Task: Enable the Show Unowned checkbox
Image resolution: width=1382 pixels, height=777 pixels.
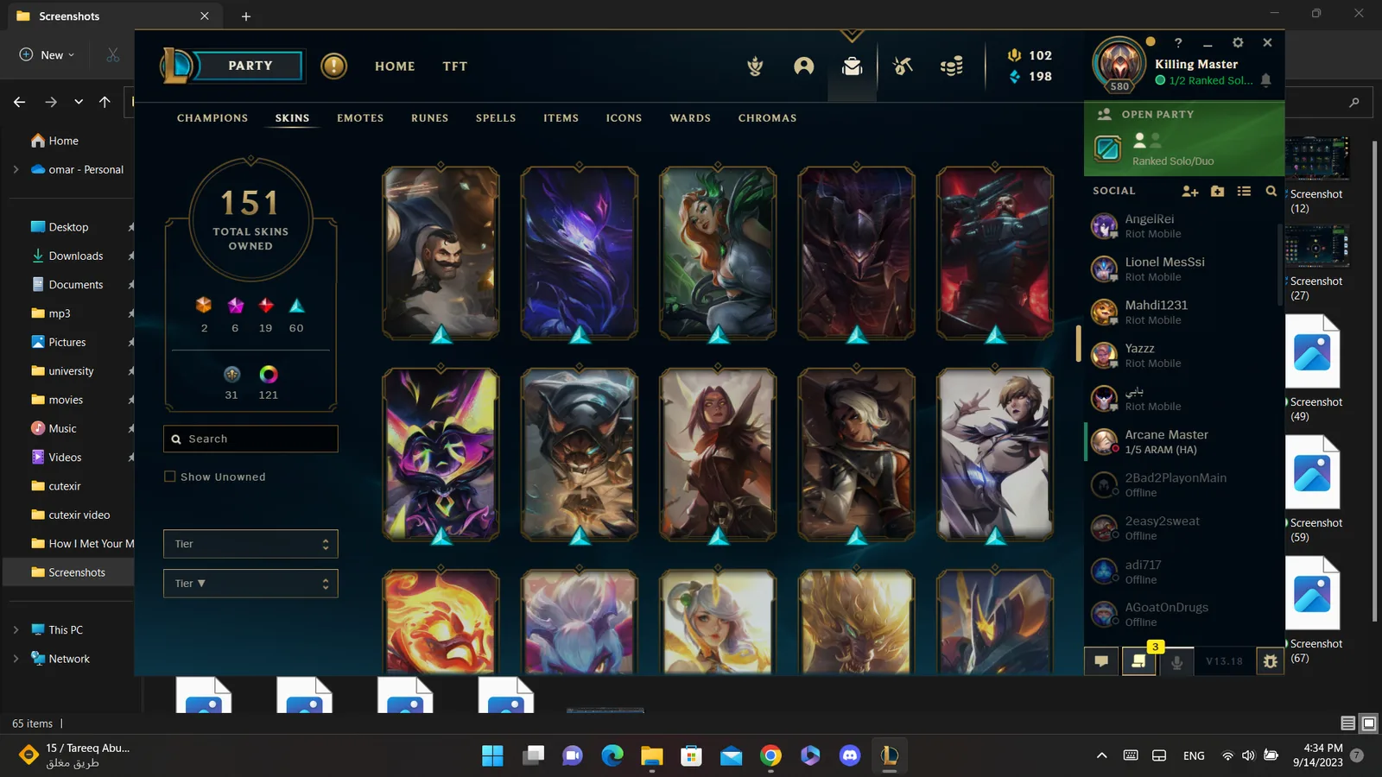Action: tap(170, 477)
